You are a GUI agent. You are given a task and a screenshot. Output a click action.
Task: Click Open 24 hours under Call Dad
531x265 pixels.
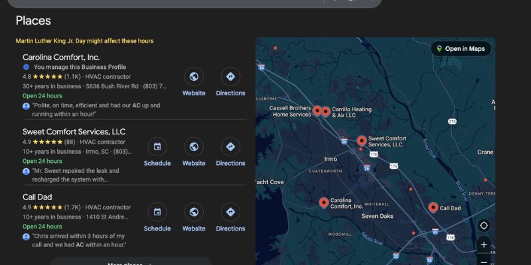[x=42, y=227]
